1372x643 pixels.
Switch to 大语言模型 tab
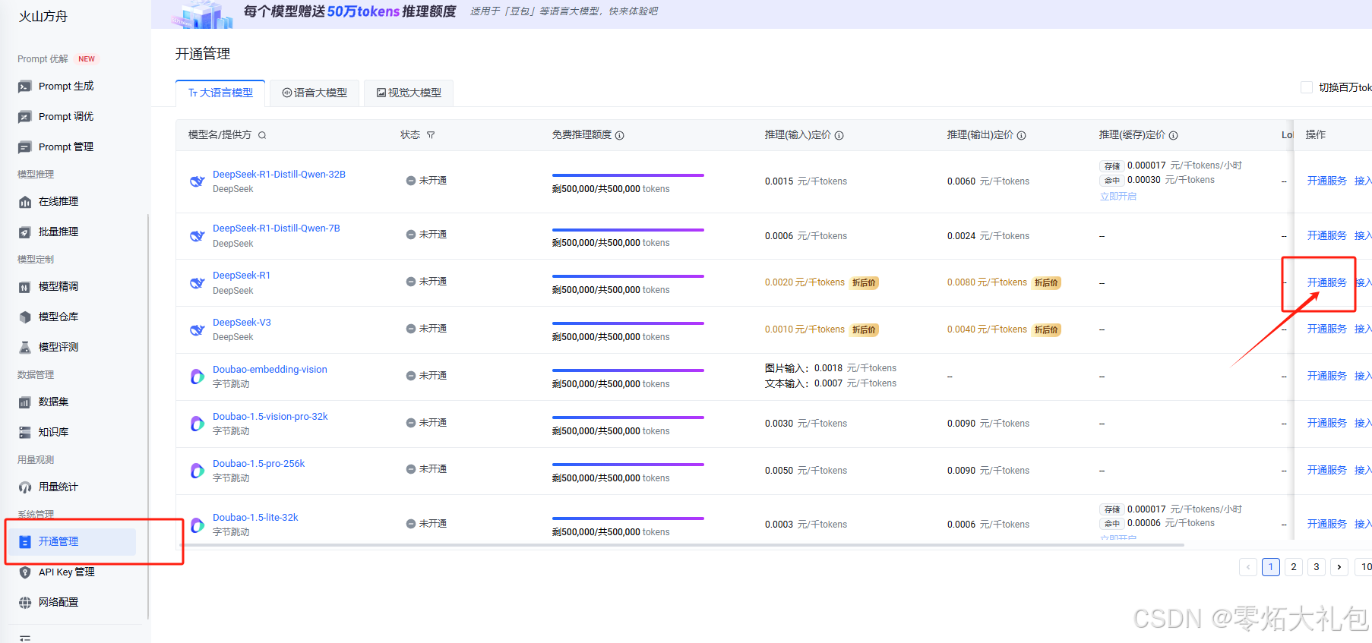tap(220, 93)
